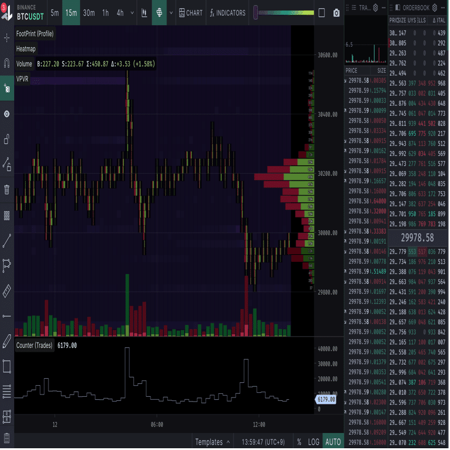
Task: Click the Orderbook panel book icon
Action: (x=398, y=8)
